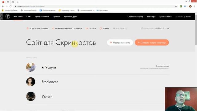Viewport: 197px width, 111px height.
Task: Bookmark this page with the star icon
Action: click(x=176, y=6)
